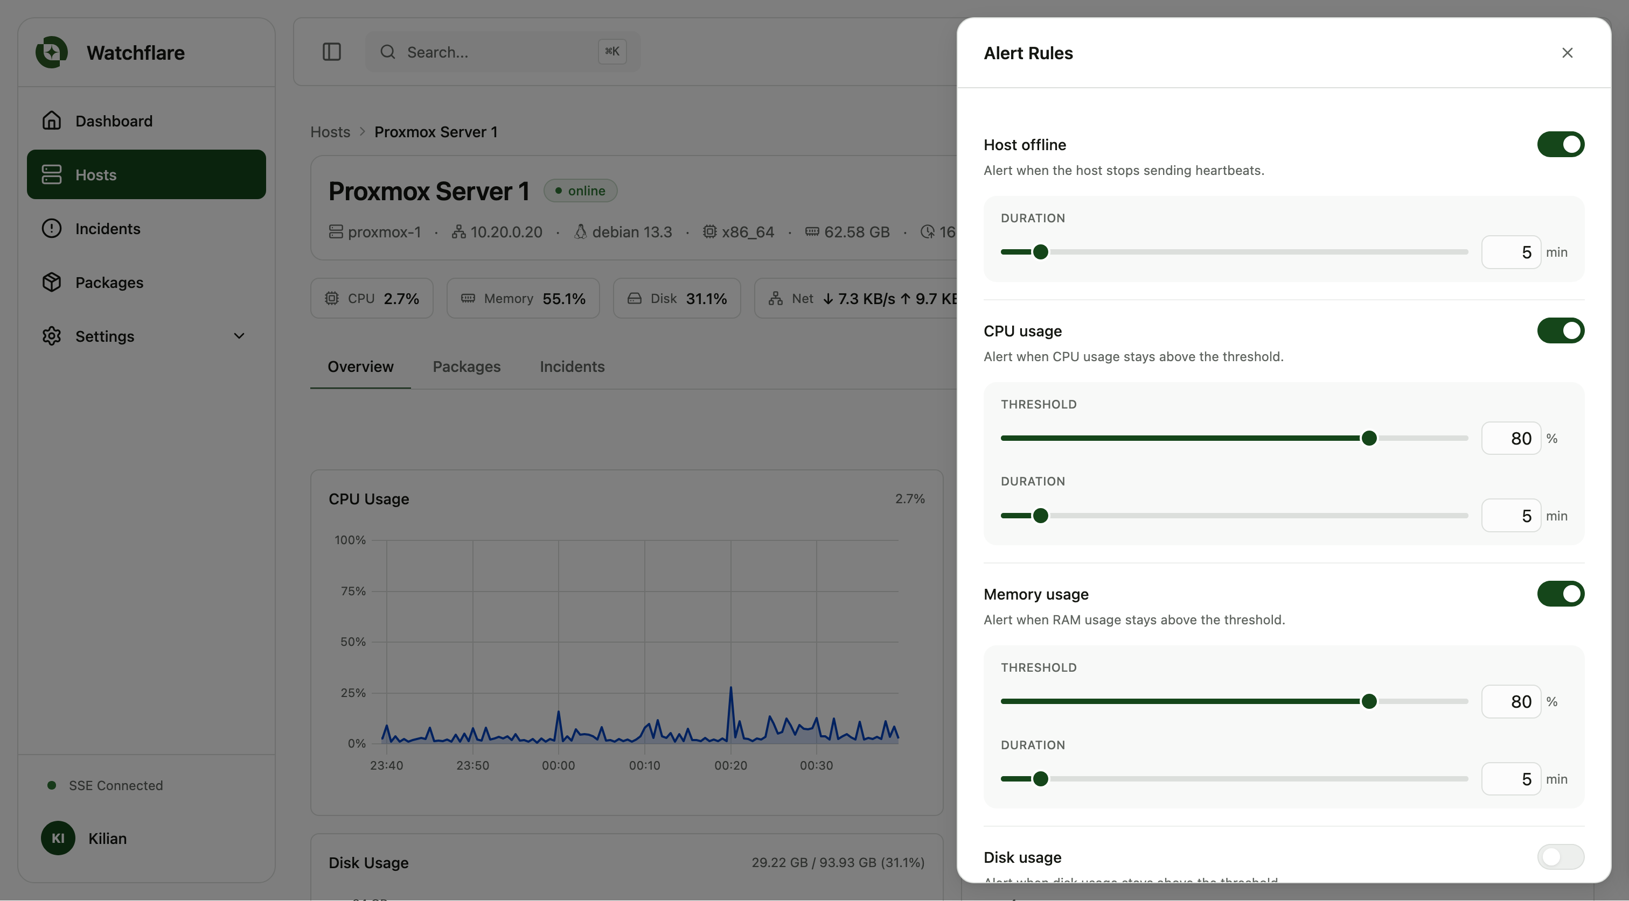This screenshot has height=901, width=1629.
Task: Adjust the Memory usage threshold slider
Action: pos(1234,701)
